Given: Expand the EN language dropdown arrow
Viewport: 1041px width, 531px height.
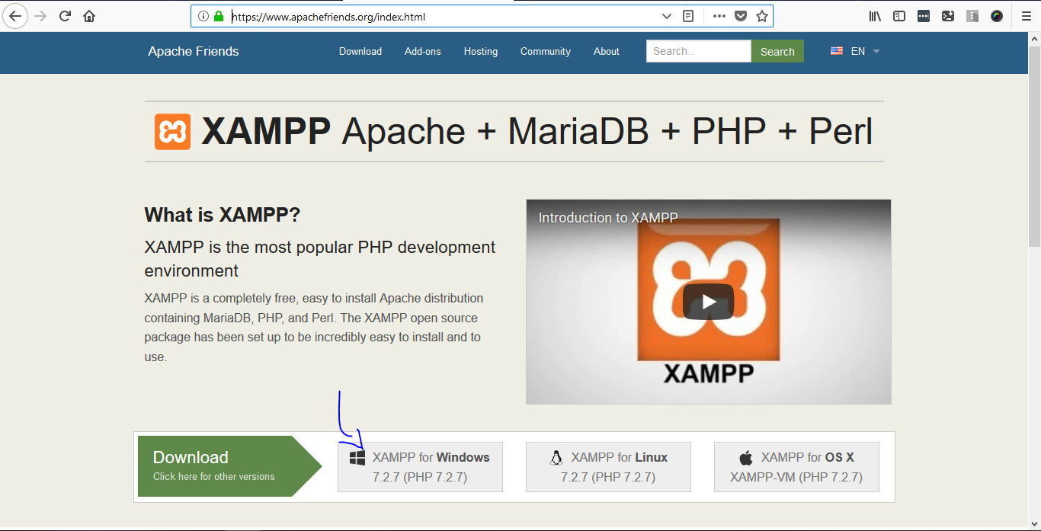Looking at the screenshot, I should (x=876, y=52).
